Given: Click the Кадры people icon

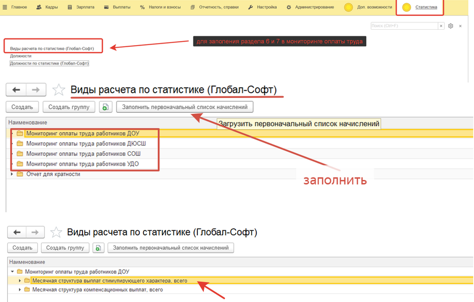Looking at the screenshot, I should pos(39,7).
